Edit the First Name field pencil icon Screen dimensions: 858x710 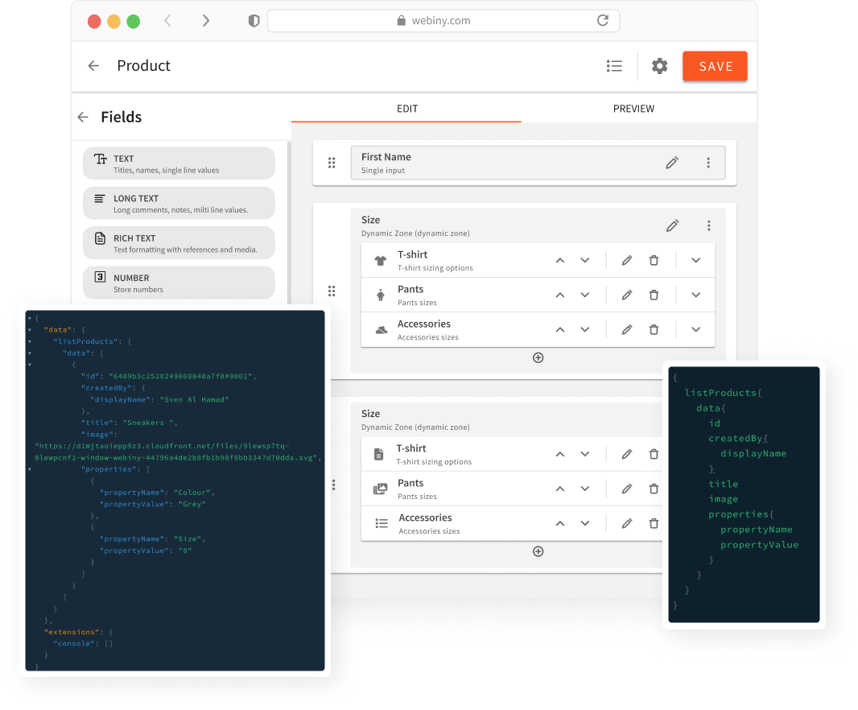[x=672, y=163]
